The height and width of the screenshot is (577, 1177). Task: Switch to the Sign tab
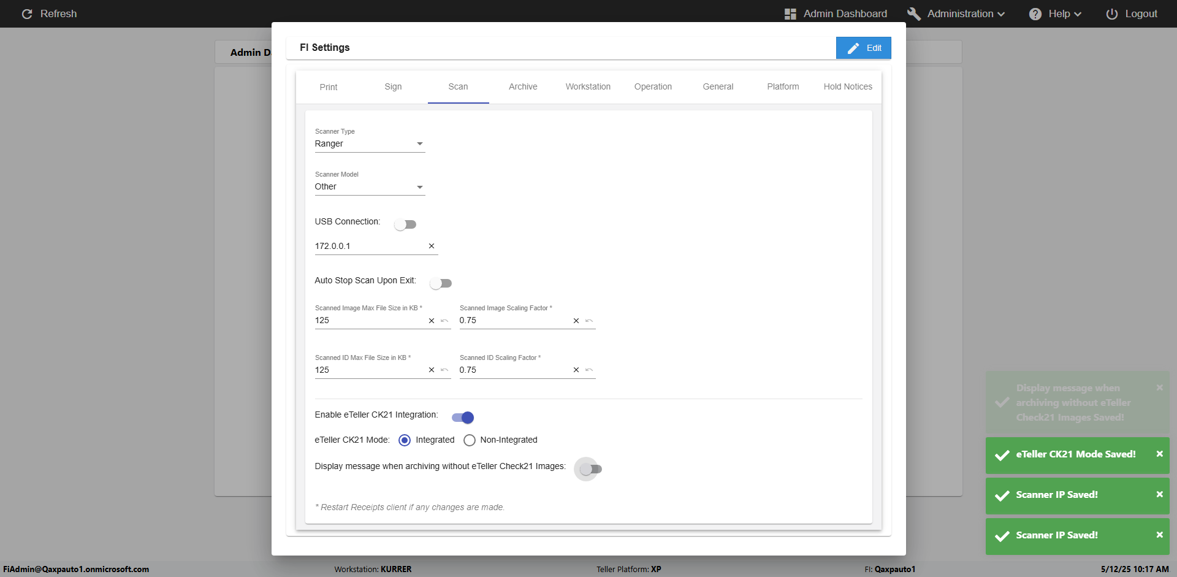tap(393, 87)
